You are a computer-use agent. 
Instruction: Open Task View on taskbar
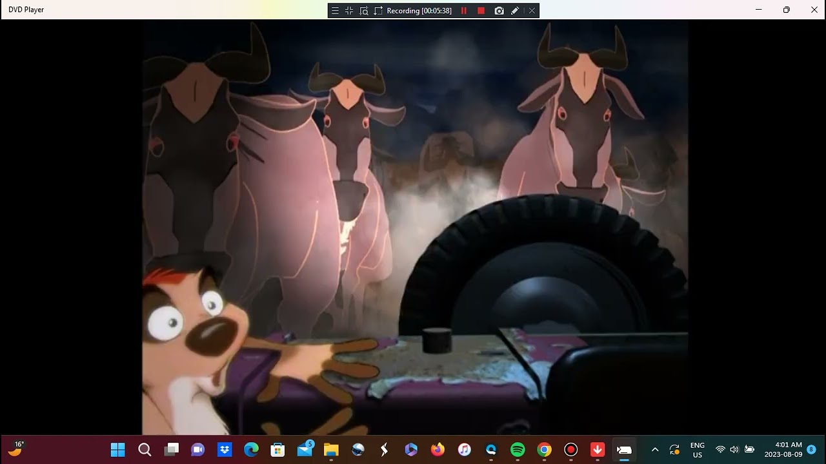172,450
